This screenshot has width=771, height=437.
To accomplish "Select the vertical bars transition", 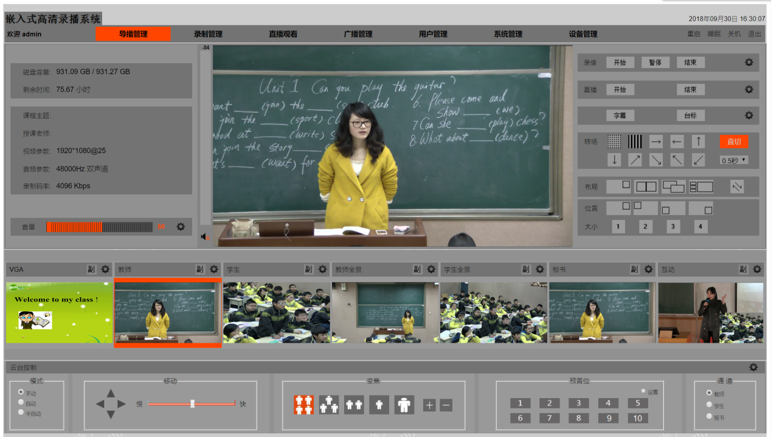I will click(x=635, y=142).
